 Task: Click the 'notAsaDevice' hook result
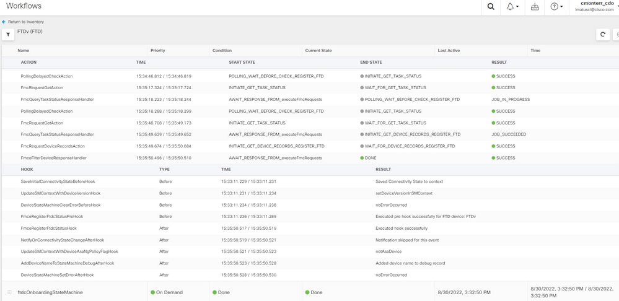coord(388,251)
